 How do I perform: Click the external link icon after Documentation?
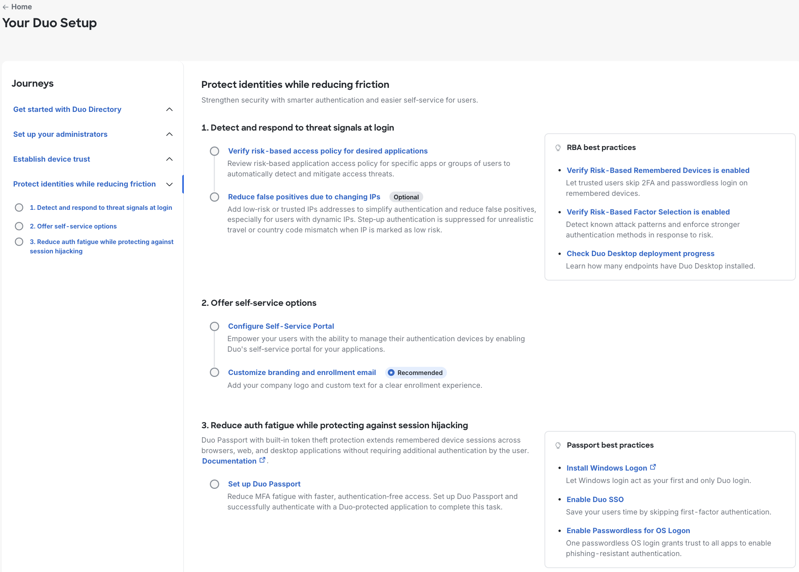262,460
